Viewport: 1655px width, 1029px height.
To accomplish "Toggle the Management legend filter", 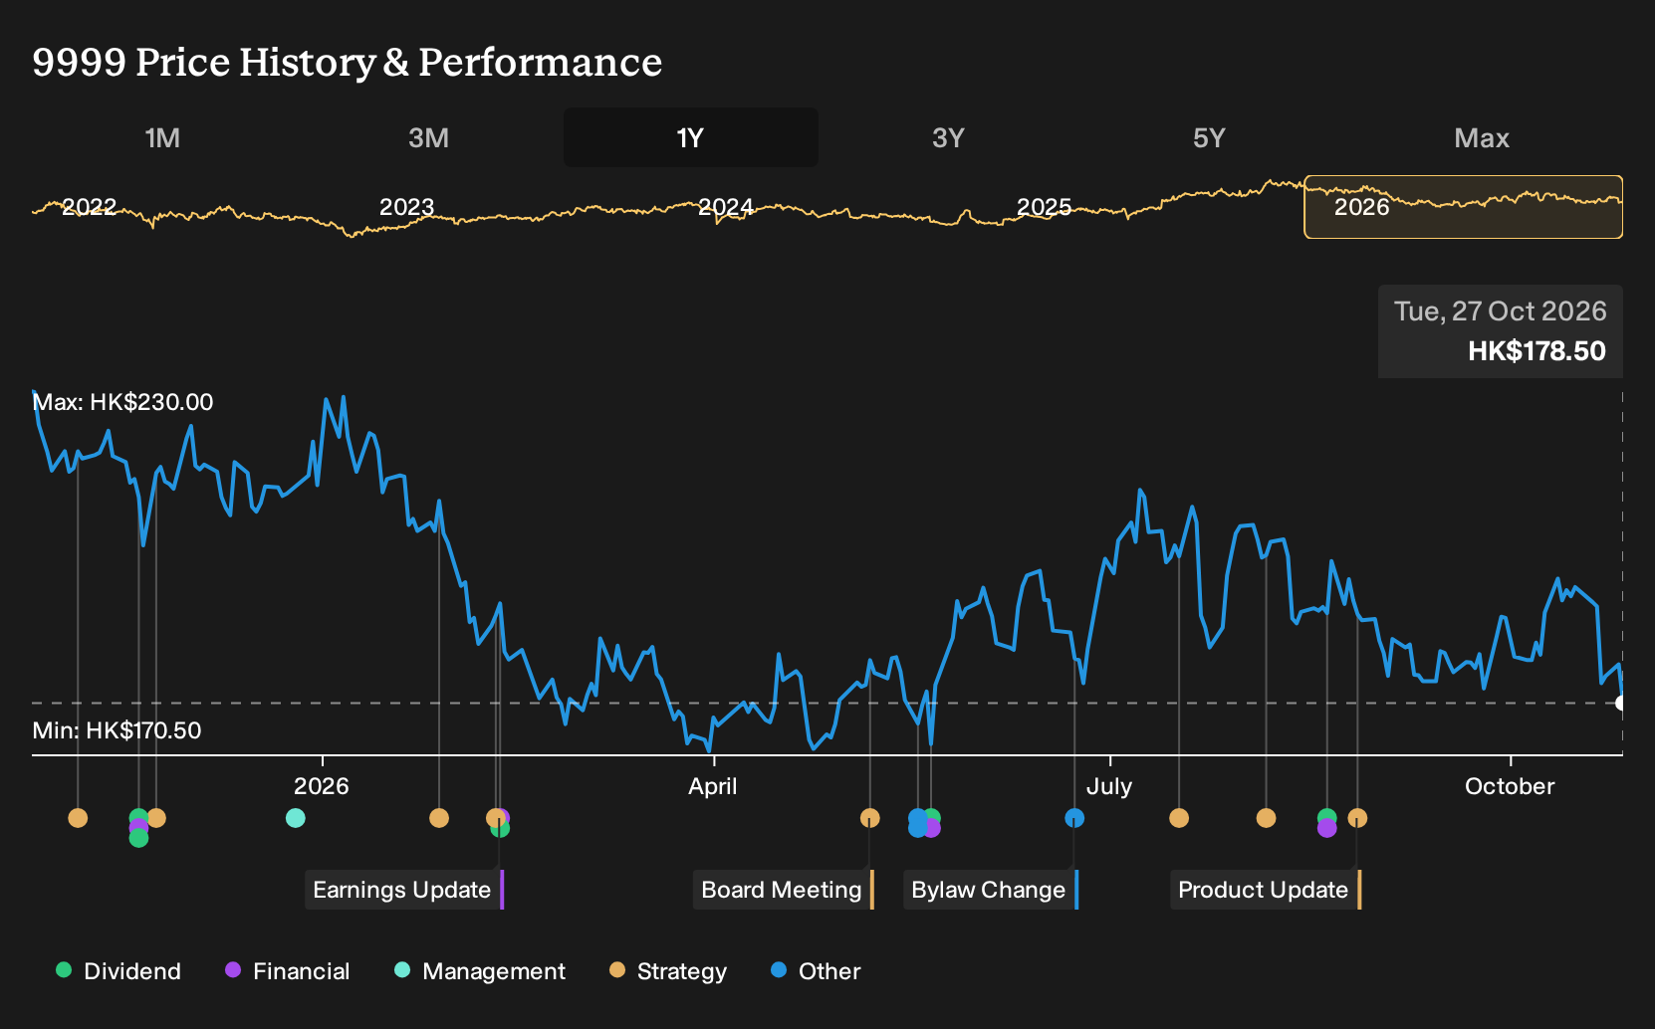I will pos(480,971).
